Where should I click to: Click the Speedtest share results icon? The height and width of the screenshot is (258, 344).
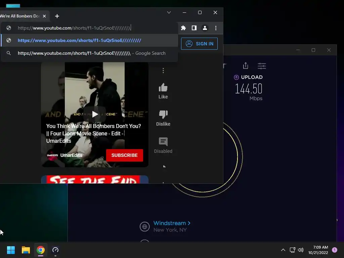(x=246, y=66)
